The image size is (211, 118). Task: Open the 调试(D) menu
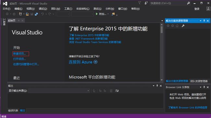point(43,9)
